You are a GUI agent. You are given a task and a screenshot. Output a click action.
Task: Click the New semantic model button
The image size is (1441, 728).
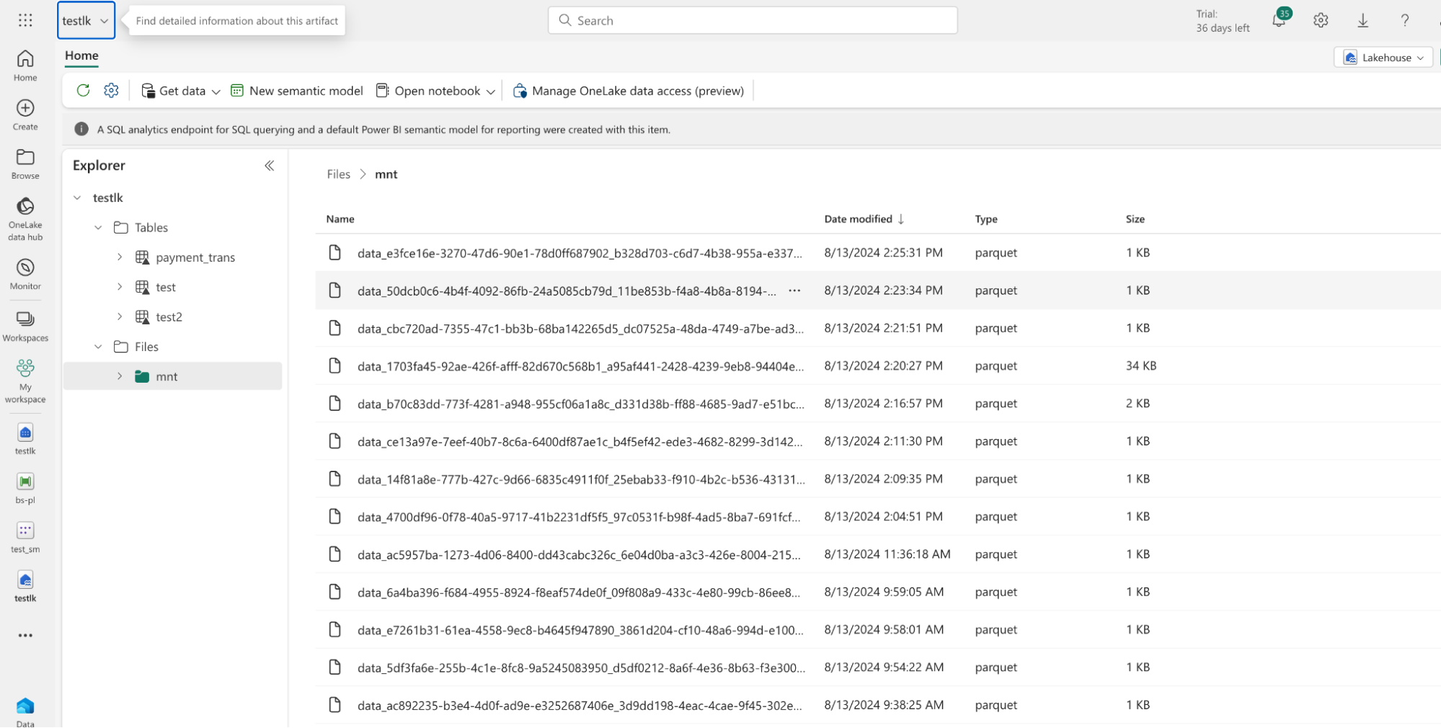(x=297, y=91)
